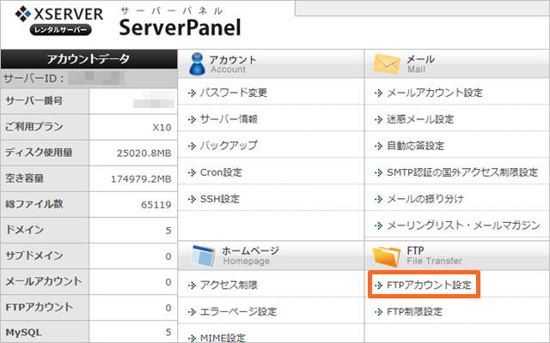Click the Mail envelope icon
550x343 pixels.
pyautogui.click(x=388, y=63)
